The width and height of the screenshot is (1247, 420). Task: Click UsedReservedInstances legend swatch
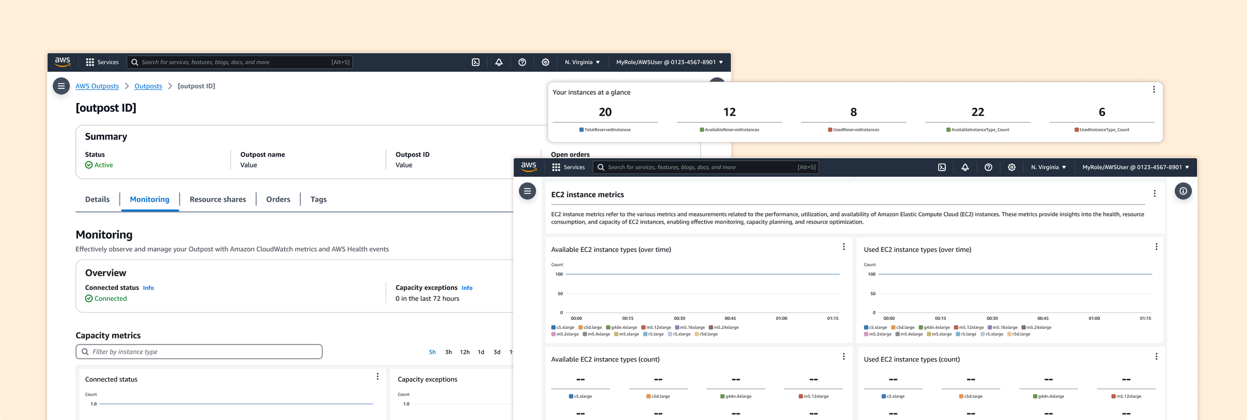pyautogui.click(x=830, y=130)
